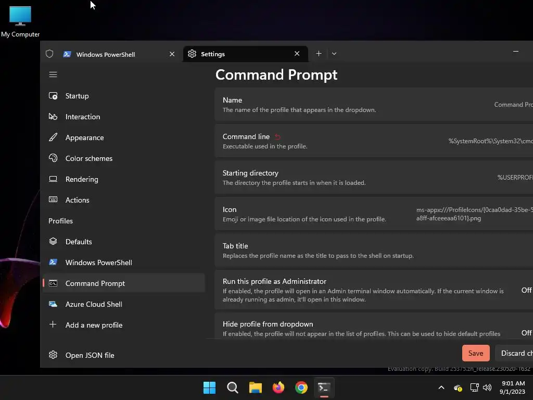The width and height of the screenshot is (533, 400).
Task: Open network status tray icon
Action: coord(474,387)
